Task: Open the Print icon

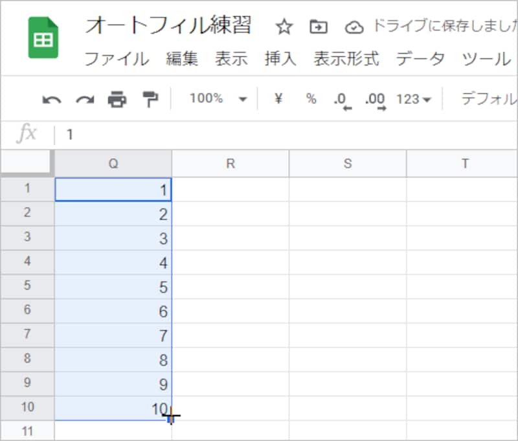Action: [x=115, y=97]
